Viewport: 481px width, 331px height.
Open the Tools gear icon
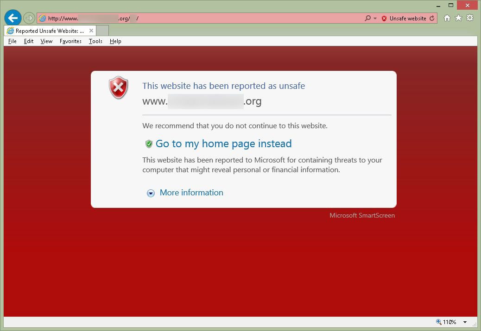470,18
